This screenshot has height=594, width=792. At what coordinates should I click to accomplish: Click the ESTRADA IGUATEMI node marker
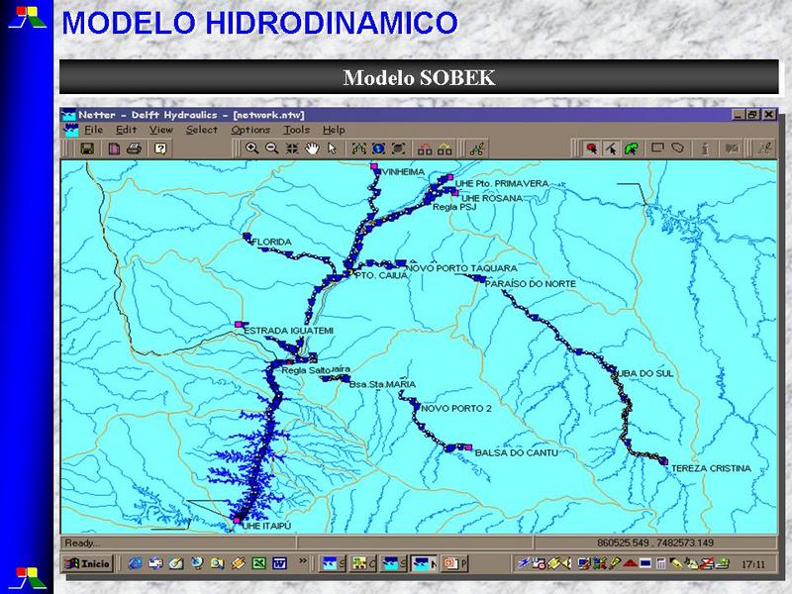coord(239,325)
